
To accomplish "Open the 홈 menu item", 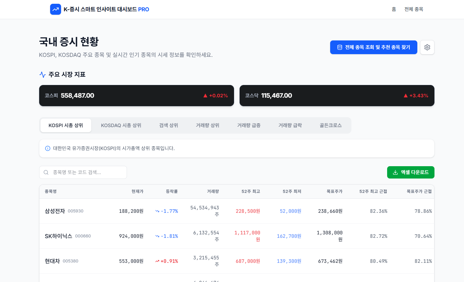I will click(394, 9).
